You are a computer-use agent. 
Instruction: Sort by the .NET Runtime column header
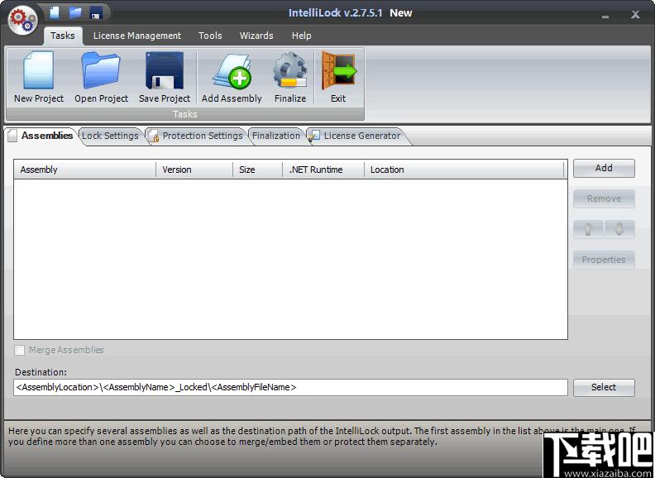coord(323,170)
